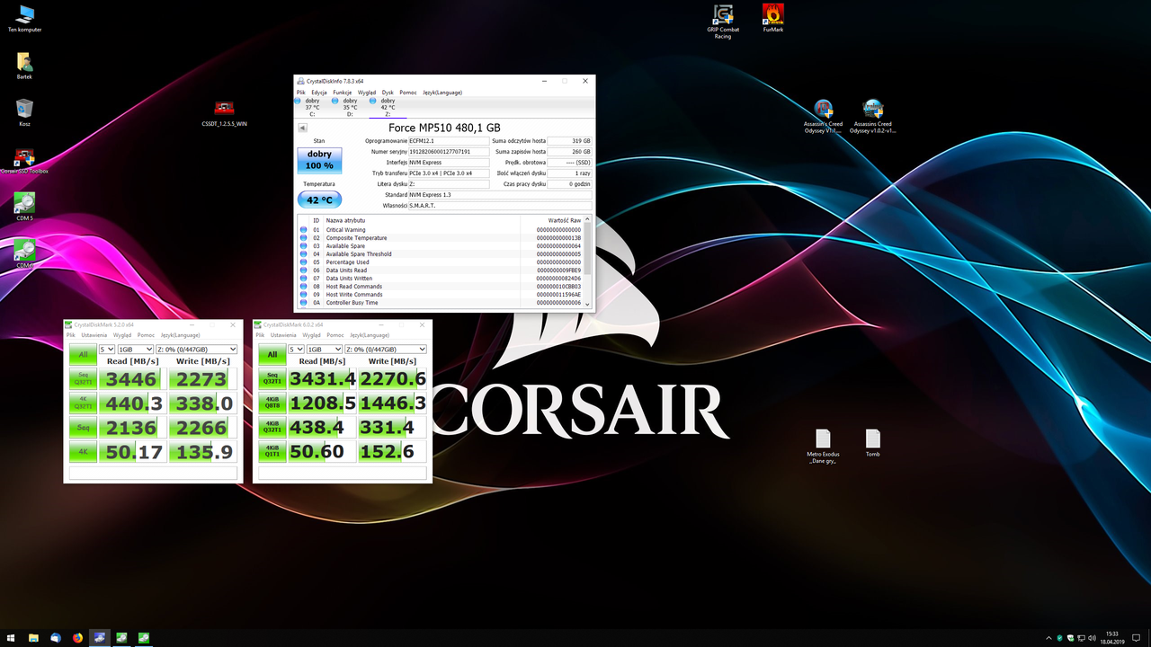Open test count dropdown in CrystalDiskMark 6.0.2
This screenshot has width=1151, height=647.
(295, 349)
